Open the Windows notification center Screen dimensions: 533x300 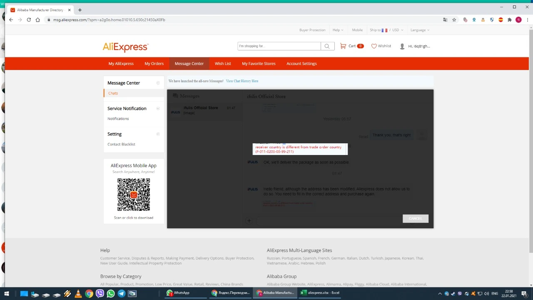(524, 294)
